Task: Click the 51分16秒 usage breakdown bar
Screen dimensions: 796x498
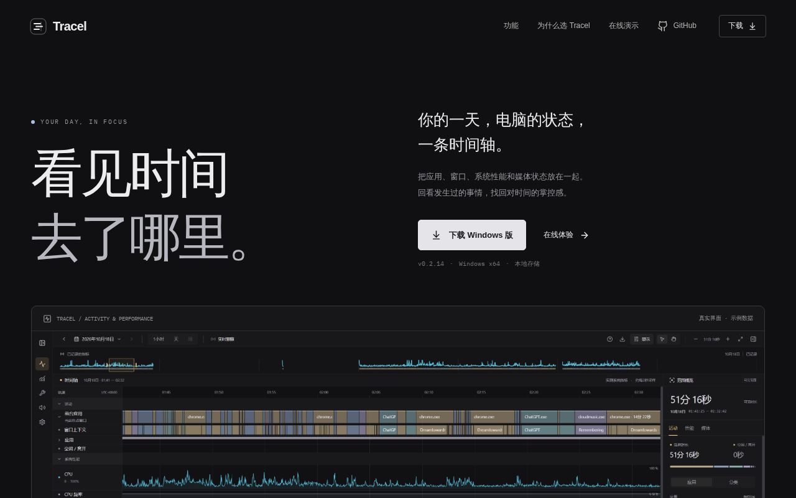Action: pos(713,466)
